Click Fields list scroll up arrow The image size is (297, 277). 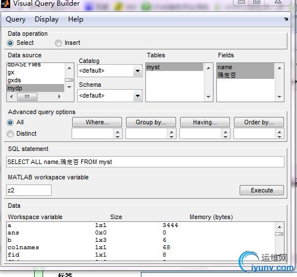coord(279,68)
